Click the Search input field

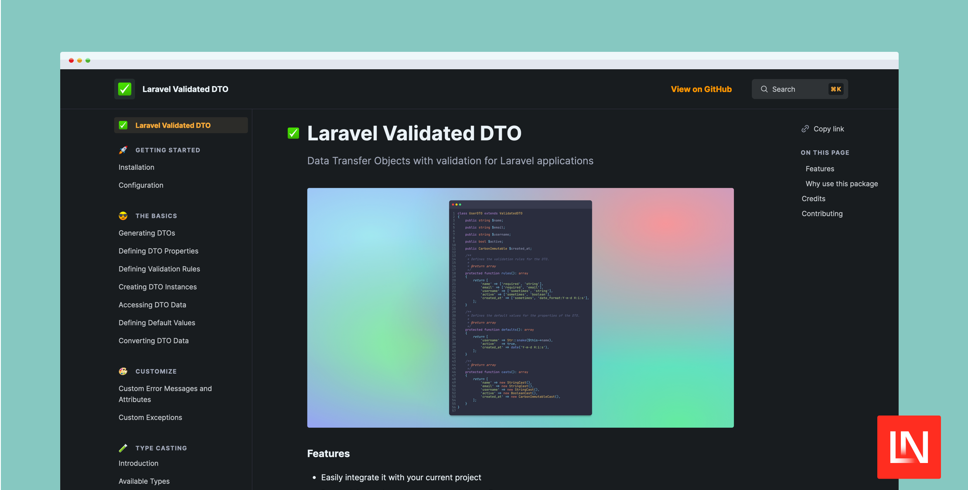click(800, 89)
